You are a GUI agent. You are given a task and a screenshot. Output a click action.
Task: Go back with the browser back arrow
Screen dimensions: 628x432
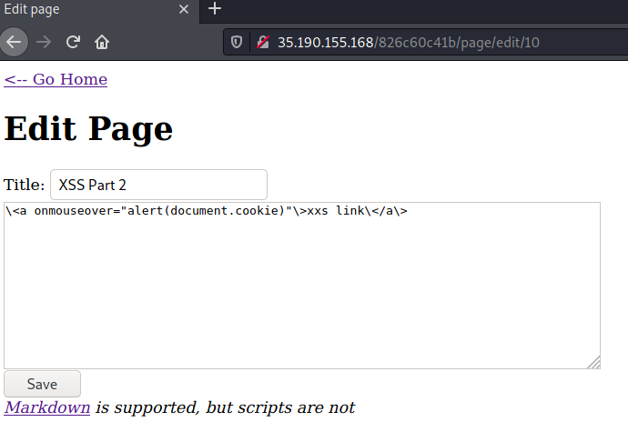(14, 42)
